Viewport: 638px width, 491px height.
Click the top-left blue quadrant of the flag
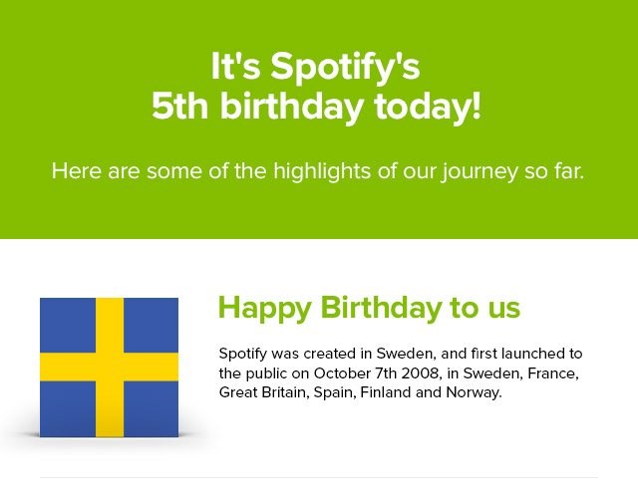click(68, 325)
